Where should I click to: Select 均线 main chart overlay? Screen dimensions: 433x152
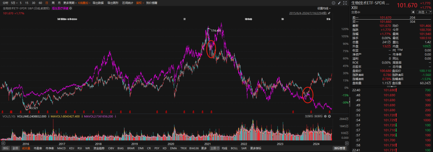click(225, 148)
